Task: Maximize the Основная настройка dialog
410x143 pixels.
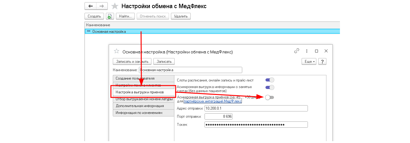Action: point(316,51)
